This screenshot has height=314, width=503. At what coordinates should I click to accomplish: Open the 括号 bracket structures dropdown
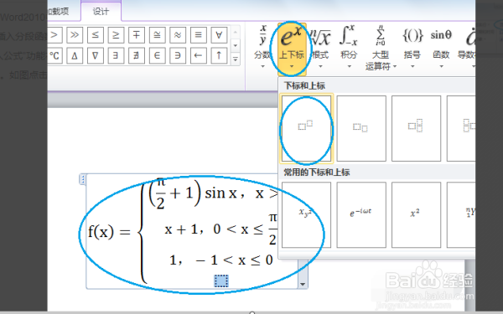tap(412, 47)
